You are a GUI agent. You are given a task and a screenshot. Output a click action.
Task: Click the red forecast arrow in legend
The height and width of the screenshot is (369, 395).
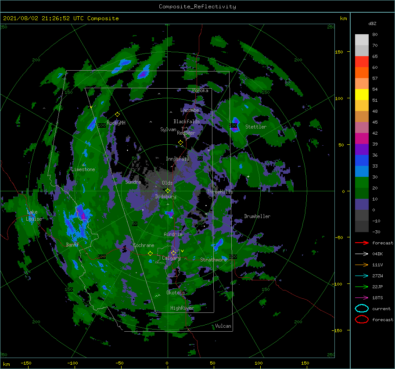[362, 243]
